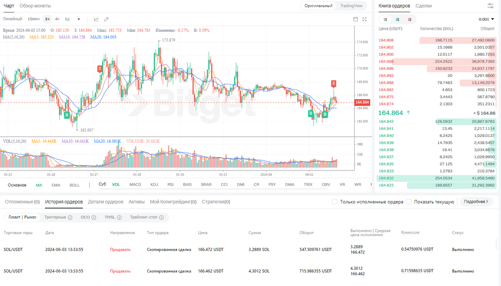Show sell-only order book view
501x286 pixels.
[409, 19]
